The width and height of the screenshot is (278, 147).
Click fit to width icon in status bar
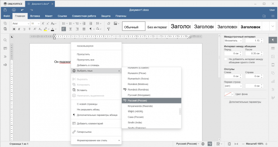236,144
